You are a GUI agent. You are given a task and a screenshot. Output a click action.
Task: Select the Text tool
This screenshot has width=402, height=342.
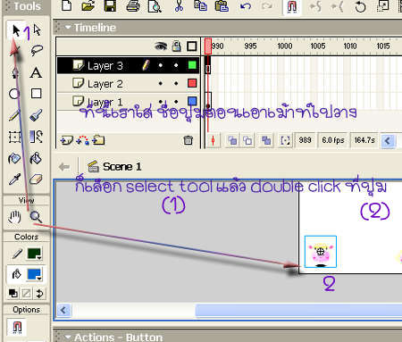[x=36, y=72]
